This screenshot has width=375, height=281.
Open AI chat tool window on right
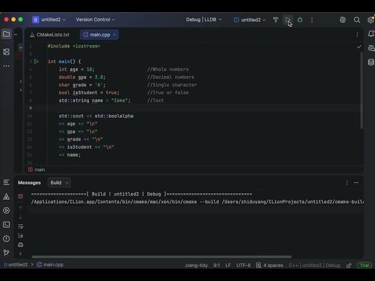tap(371, 48)
